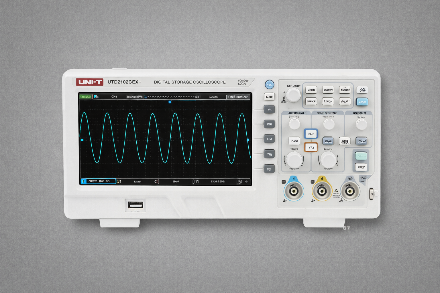Click the blue trigger position marker atop the grid
440x293 pixels.
click(x=170, y=102)
